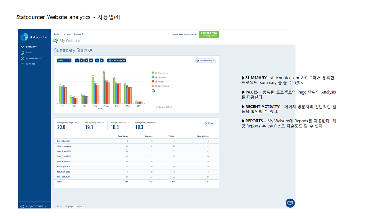The width and height of the screenshot is (384, 216).
Task: Open the Last 7 Days date range dropdown
Action: coord(116,61)
